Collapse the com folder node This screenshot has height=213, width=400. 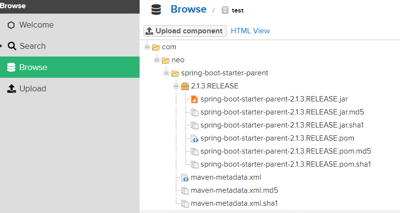click(147, 47)
